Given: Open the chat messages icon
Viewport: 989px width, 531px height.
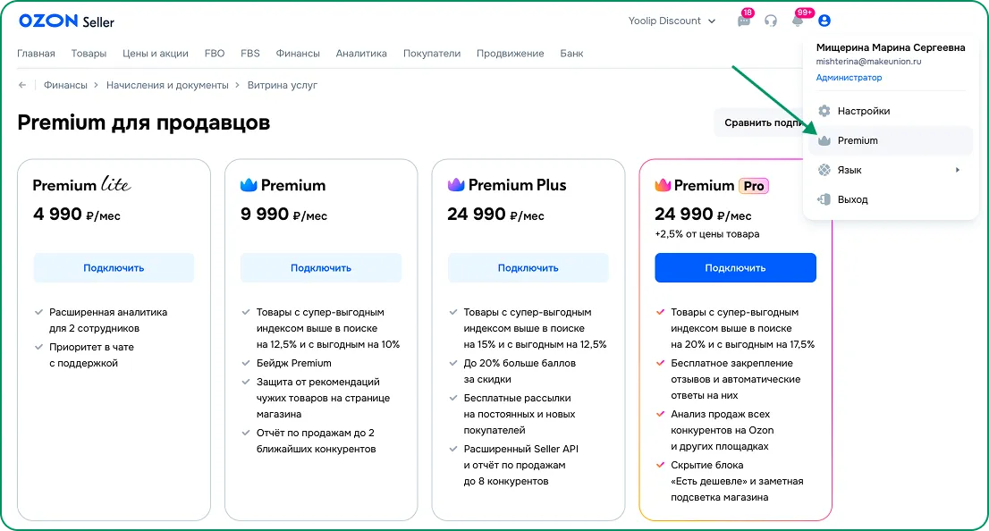Looking at the screenshot, I should click(744, 21).
